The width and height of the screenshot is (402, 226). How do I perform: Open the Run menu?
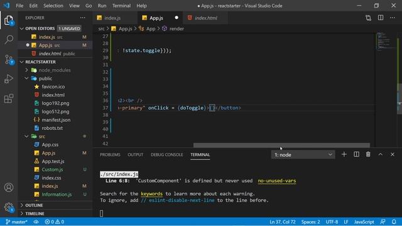click(x=102, y=6)
